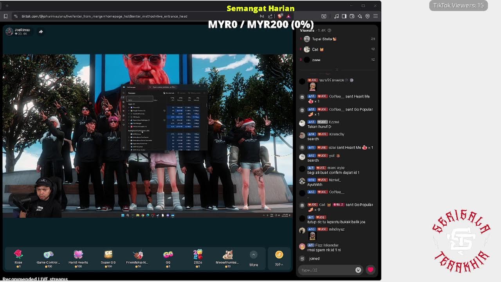Toggle the browser sidebar panel
Viewport: 501px width, 282px height.
[344, 16]
